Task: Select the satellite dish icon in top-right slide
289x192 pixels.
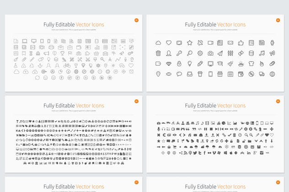Action: tap(200, 43)
